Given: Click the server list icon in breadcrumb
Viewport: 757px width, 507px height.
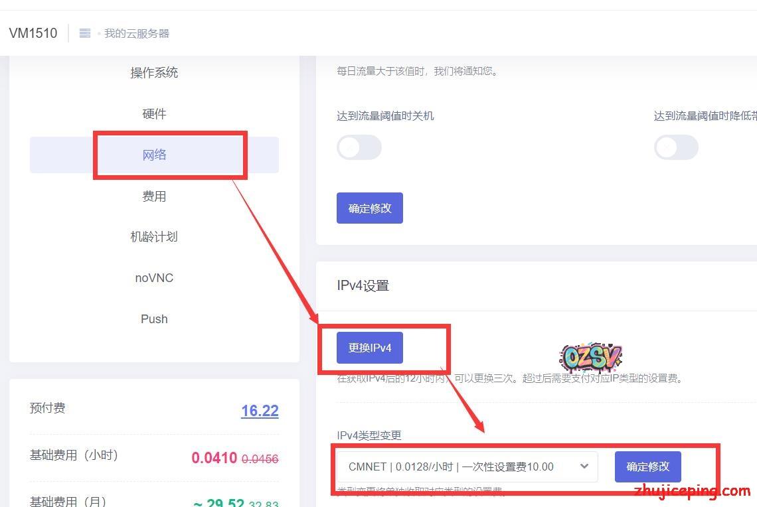Looking at the screenshot, I should tap(85, 33).
